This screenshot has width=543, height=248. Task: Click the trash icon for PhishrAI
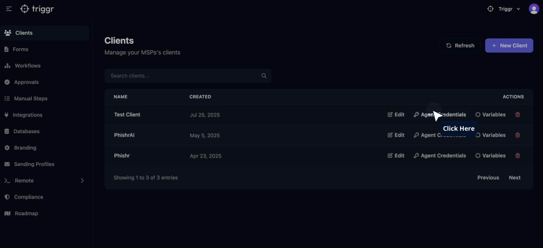[518, 135]
